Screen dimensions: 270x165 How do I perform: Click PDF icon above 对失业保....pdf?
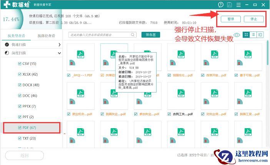[x=215, y=93]
